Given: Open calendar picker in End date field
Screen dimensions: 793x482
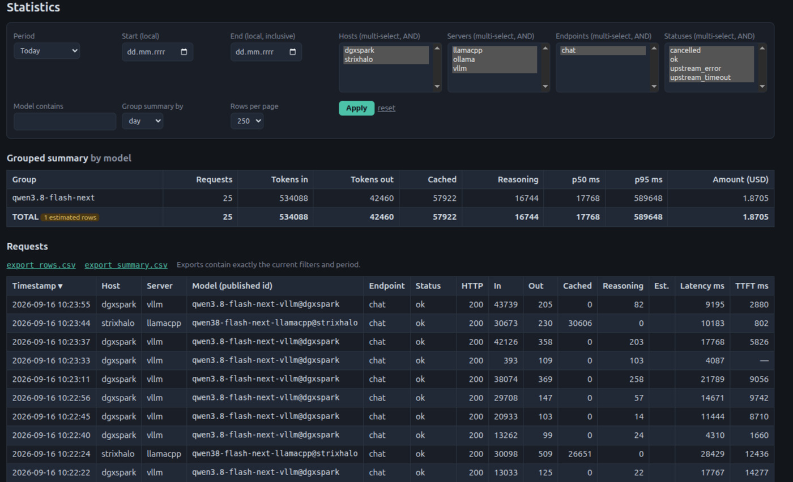Looking at the screenshot, I should click(x=292, y=52).
